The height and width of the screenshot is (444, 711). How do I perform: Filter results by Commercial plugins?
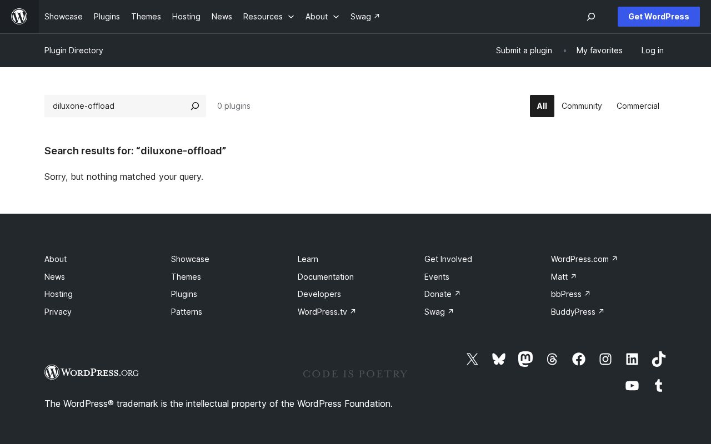(x=638, y=106)
